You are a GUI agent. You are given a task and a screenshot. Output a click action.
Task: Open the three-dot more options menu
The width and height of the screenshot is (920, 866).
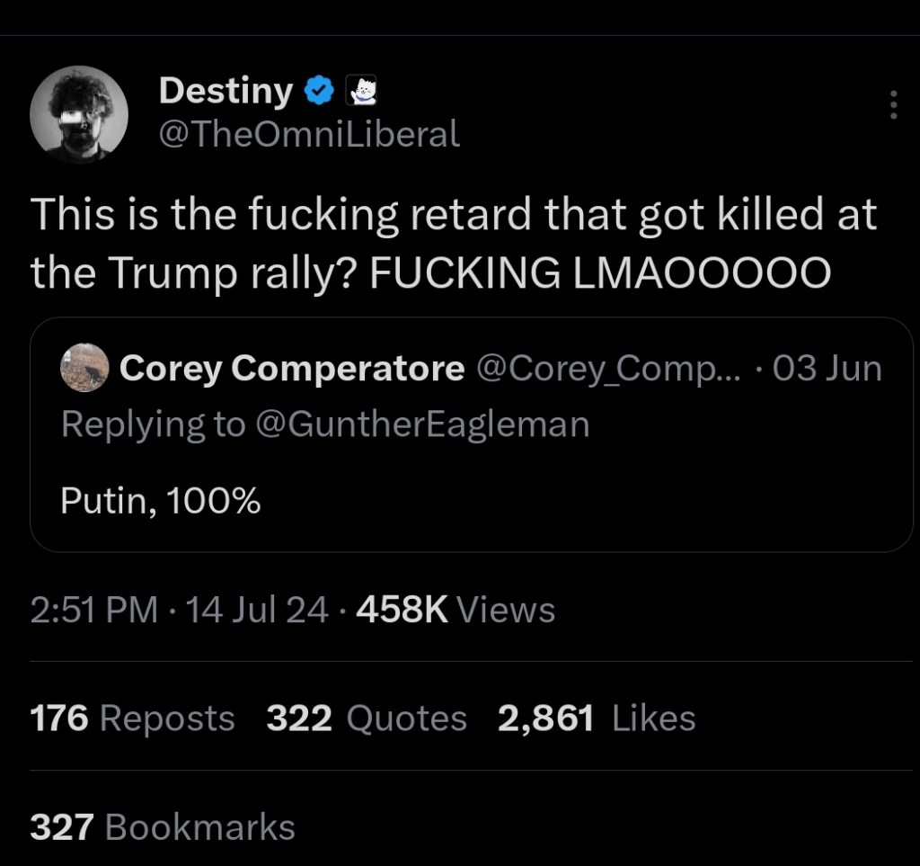[892, 105]
